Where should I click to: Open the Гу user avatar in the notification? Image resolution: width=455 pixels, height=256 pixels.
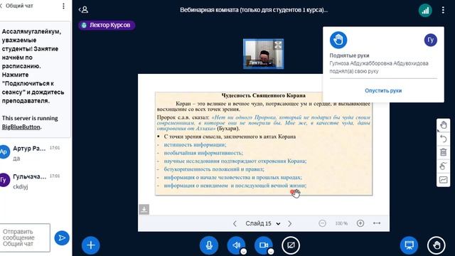point(430,40)
